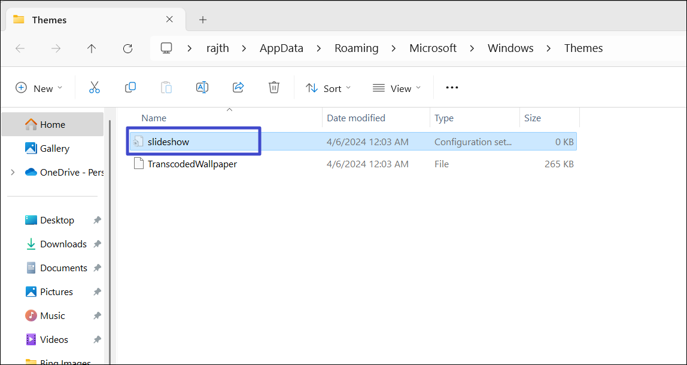Open the New dropdown menu
The width and height of the screenshot is (687, 365).
pos(39,88)
